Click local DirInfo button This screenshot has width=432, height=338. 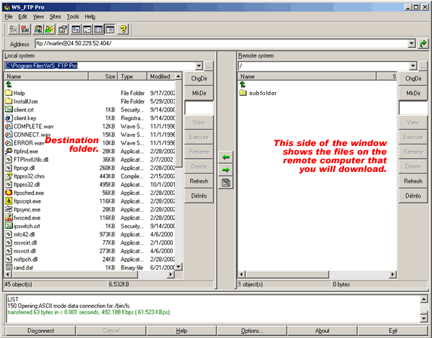click(x=199, y=196)
